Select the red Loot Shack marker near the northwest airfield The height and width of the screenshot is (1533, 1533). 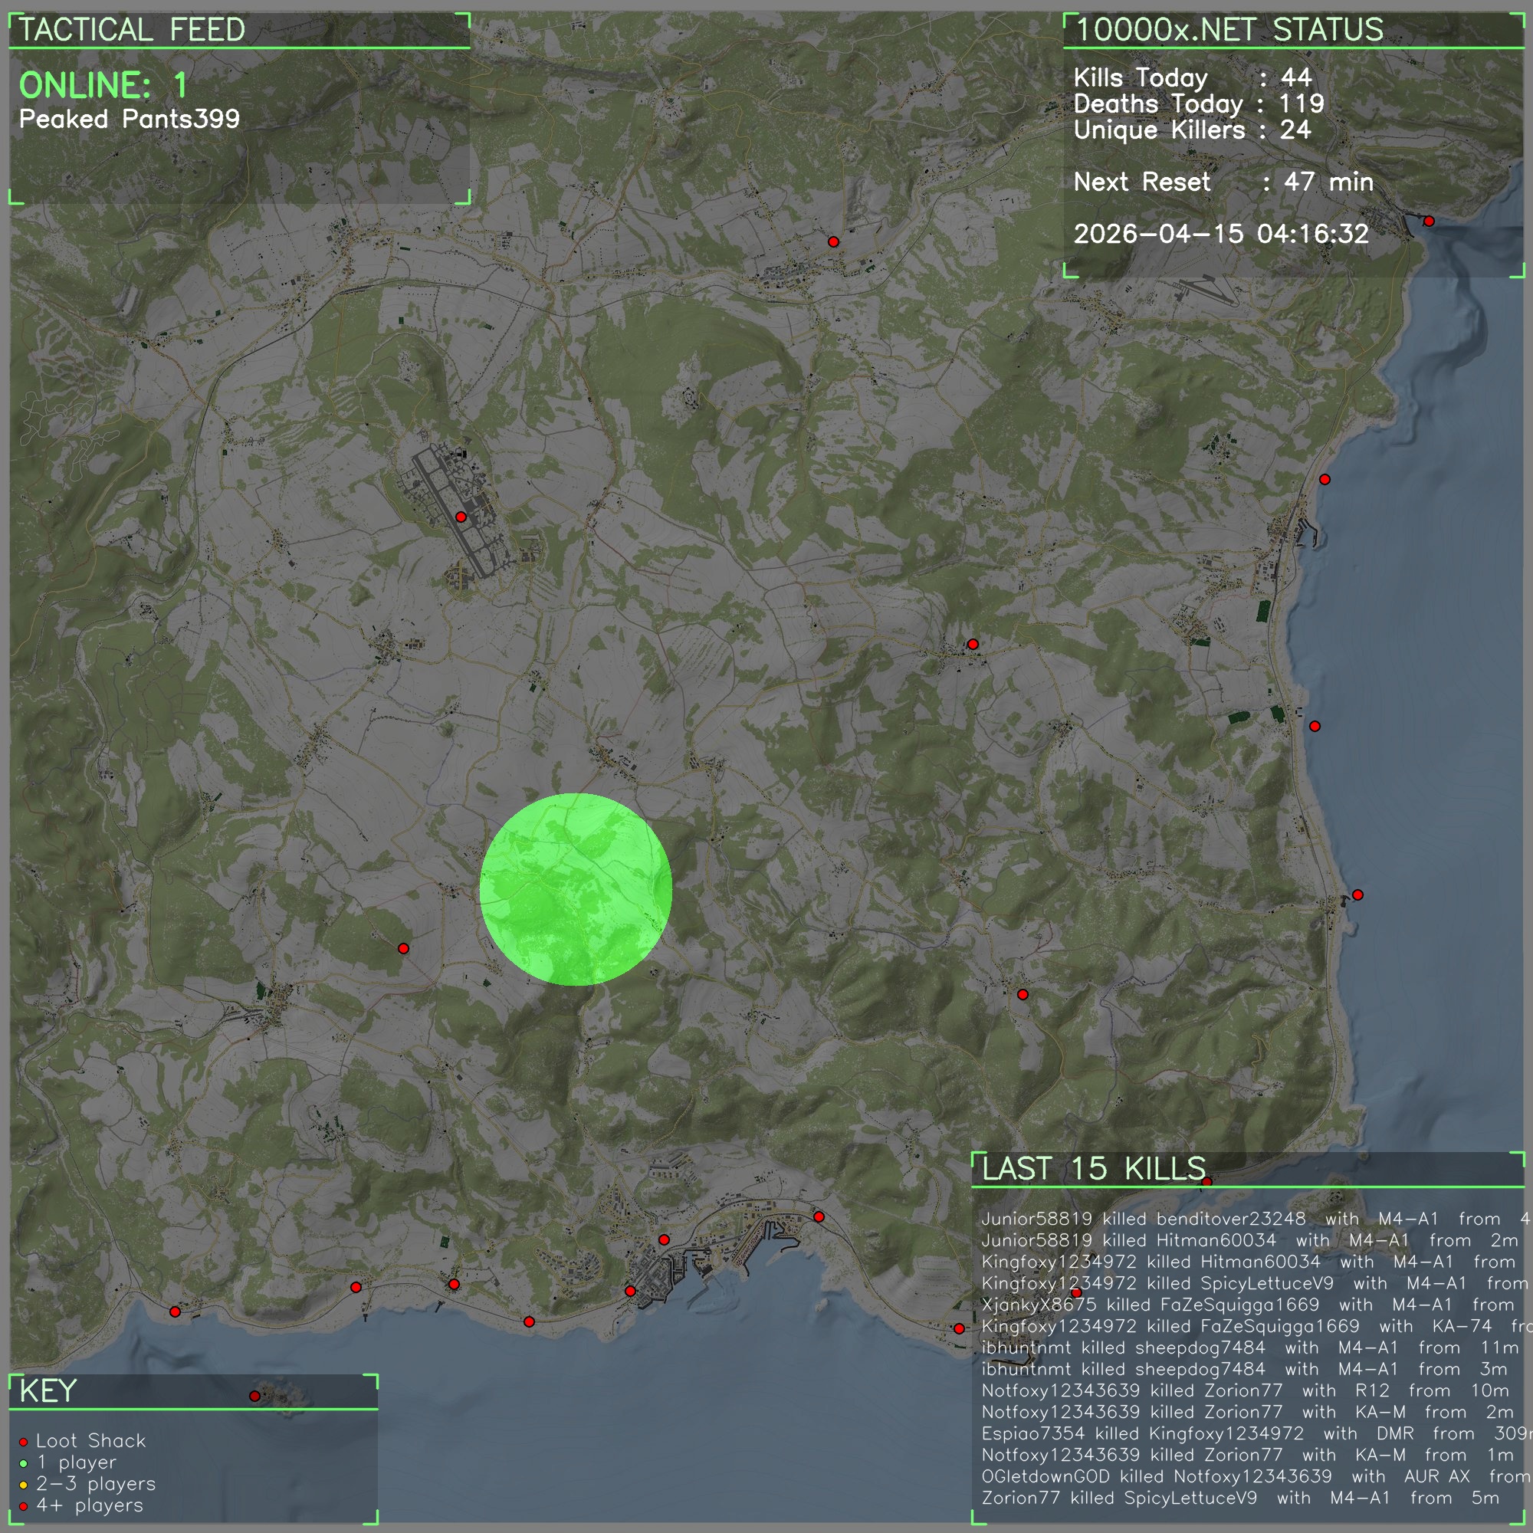tap(463, 516)
